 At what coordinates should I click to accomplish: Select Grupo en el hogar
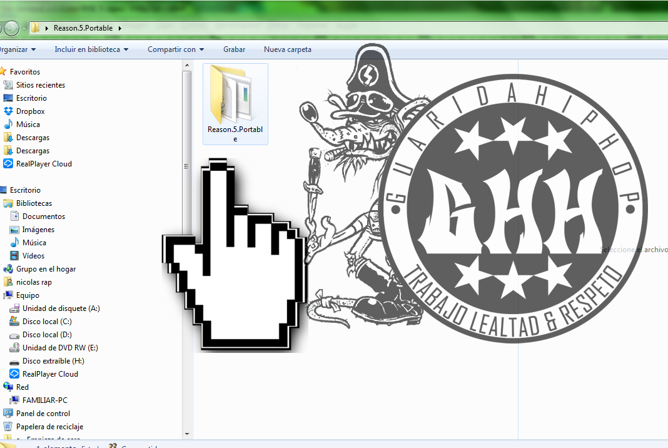(46, 269)
